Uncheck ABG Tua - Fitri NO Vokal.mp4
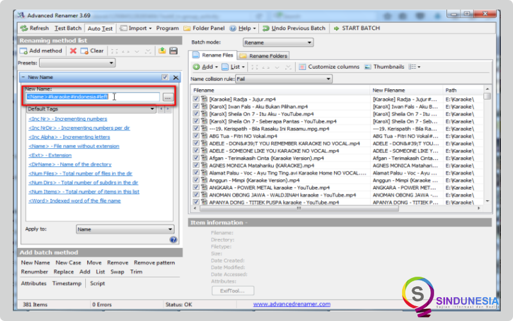Viewport: 513px width, 321px height. point(196,135)
